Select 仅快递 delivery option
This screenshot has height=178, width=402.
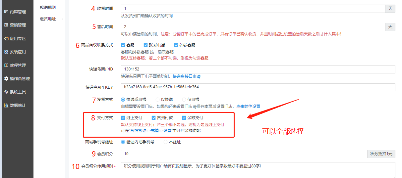pos(157,99)
